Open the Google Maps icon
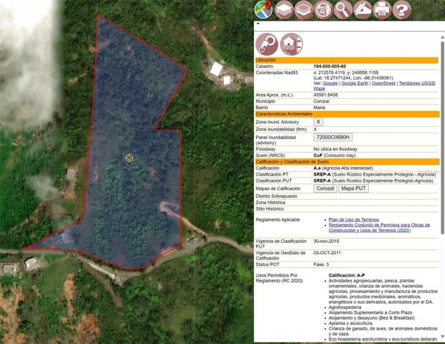Image resolution: width=445 pixels, height=344 pixels. coord(263,9)
